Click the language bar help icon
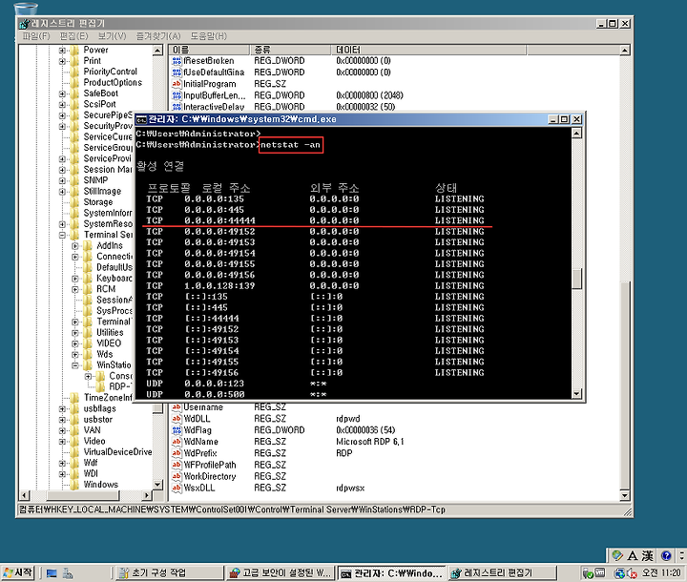The image size is (687, 582). [666, 555]
